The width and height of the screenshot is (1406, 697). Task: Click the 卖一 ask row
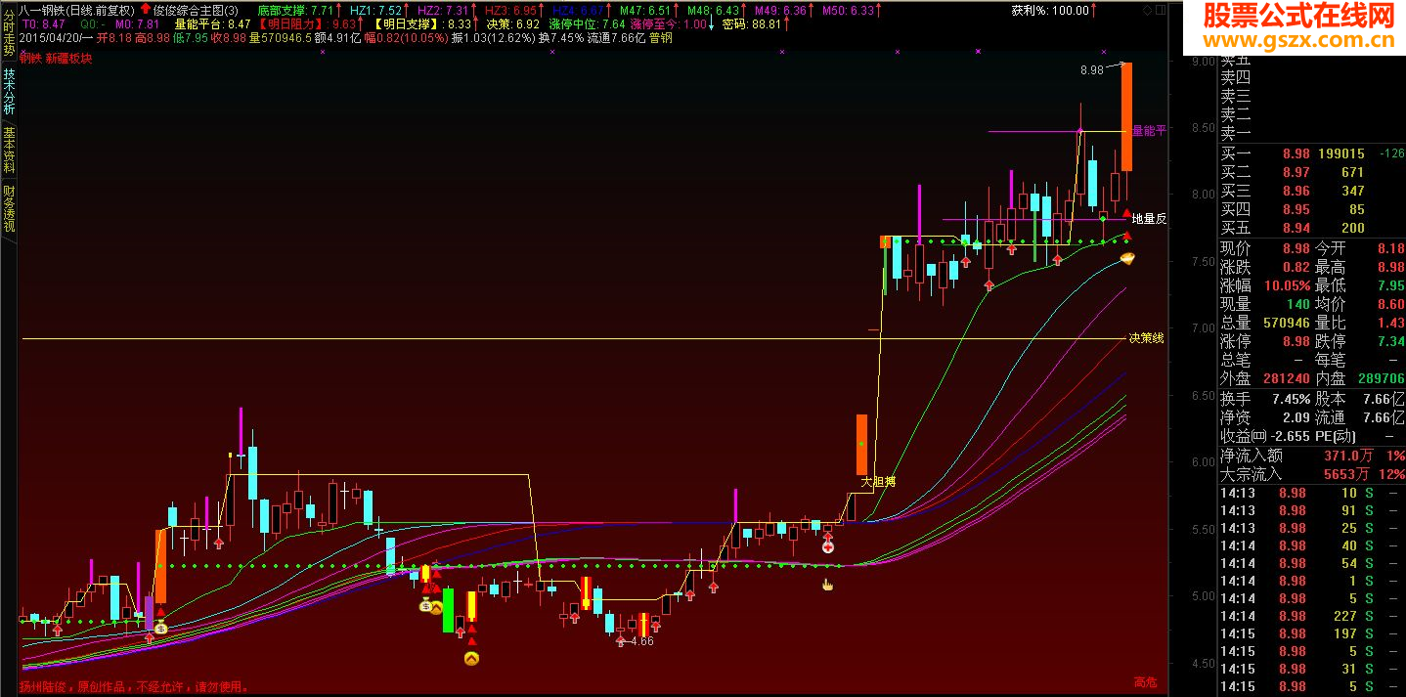click(x=1312, y=134)
